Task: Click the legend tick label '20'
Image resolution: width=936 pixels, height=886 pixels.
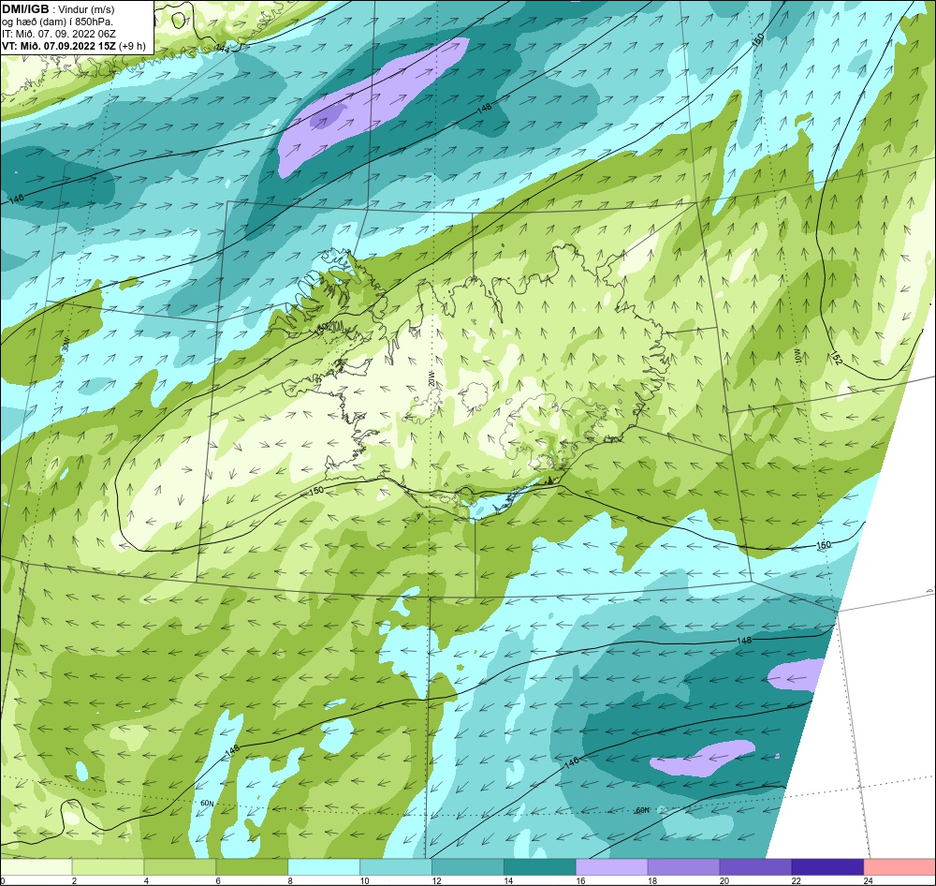Action: (724, 880)
